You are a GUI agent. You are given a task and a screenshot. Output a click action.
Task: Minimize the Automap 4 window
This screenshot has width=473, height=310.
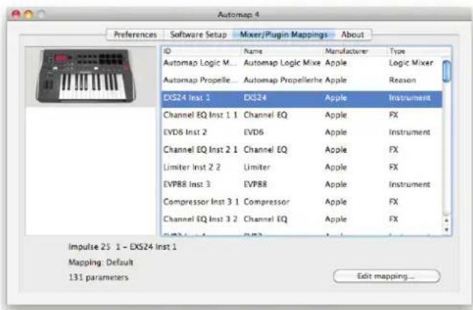(x=29, y=14)
